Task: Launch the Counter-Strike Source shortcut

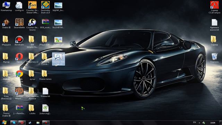Action: coord(32,25)
